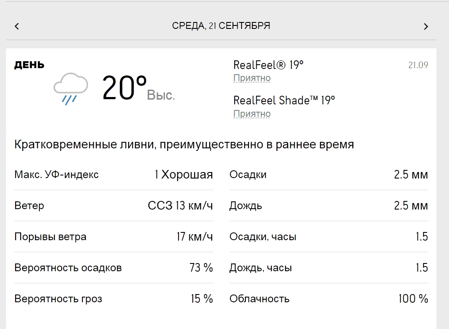Image resolution: width=449 pixels, height=329 pixels.
Task: Click the Кратковременные ливни forecast description
Action: 184,144
